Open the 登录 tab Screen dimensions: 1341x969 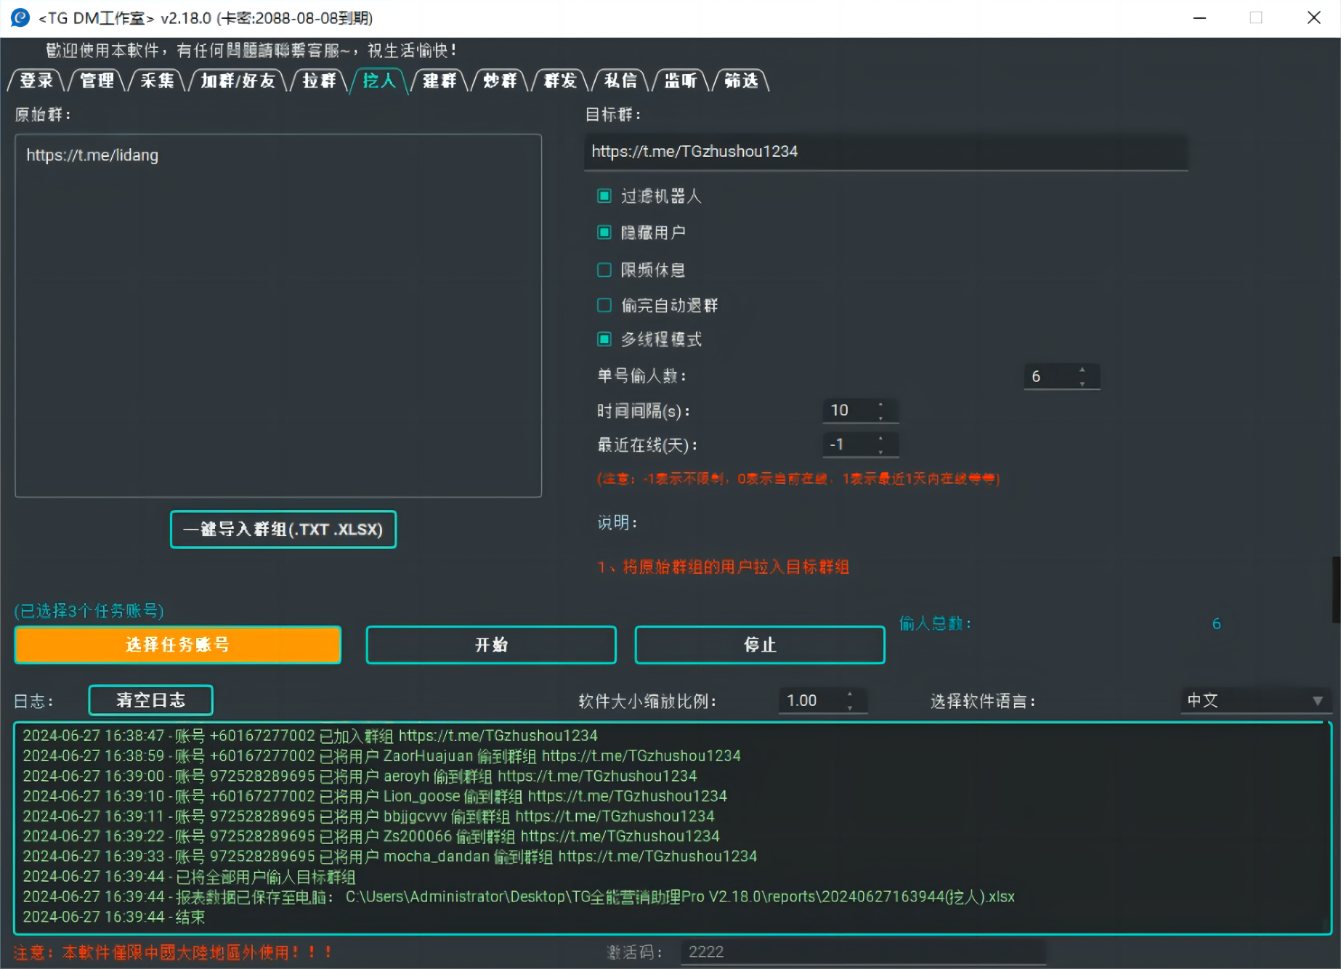[36, 81]
